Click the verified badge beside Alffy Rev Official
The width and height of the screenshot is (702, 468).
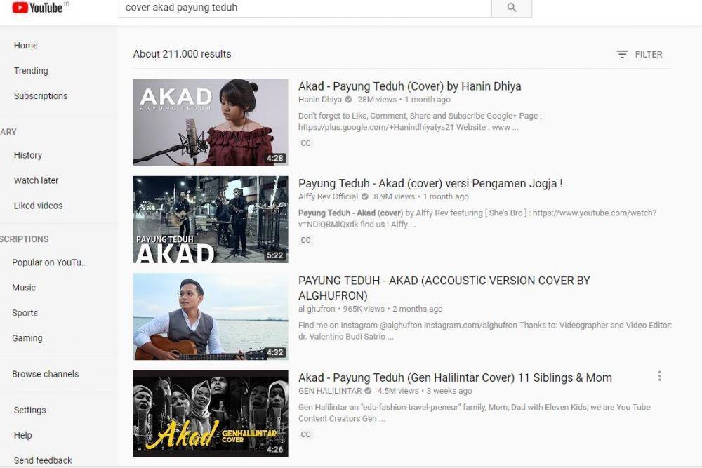[x=365, y=196]
